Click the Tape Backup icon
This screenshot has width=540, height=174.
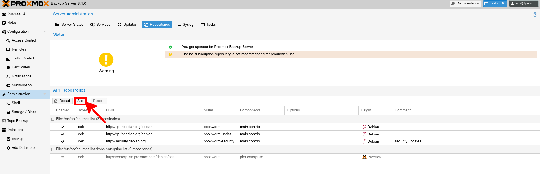[4, 121]
